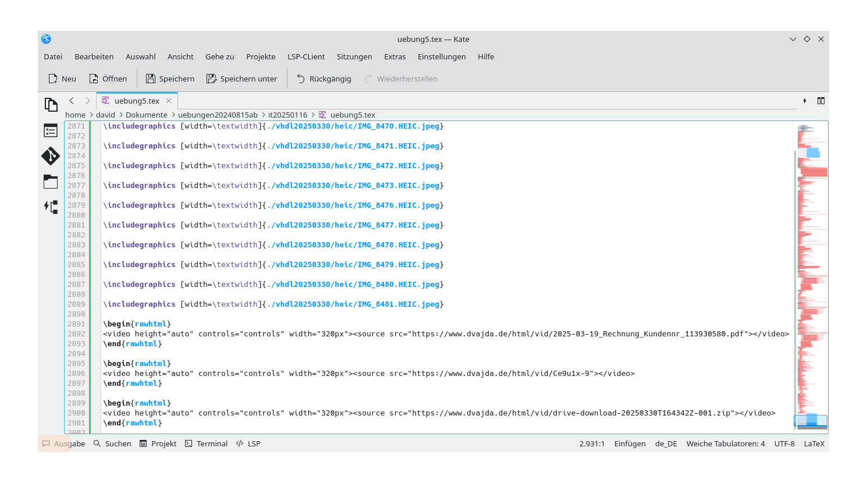The width and height of the screenshot is (867, 497).
Task: Activate quick open via the lightning icon
Action: pyautogui.click(x=805, y=101)
